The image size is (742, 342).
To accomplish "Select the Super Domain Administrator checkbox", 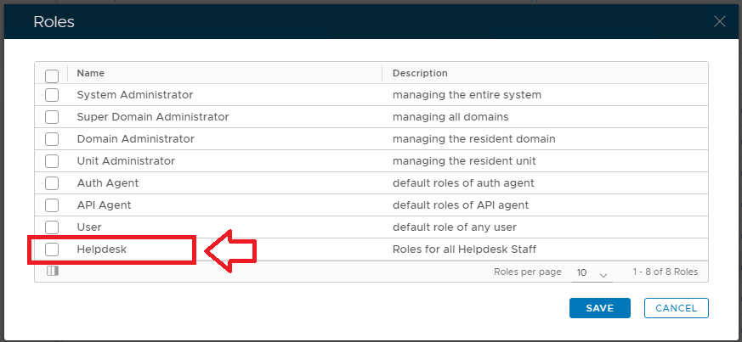I will (x=52, y=117).
